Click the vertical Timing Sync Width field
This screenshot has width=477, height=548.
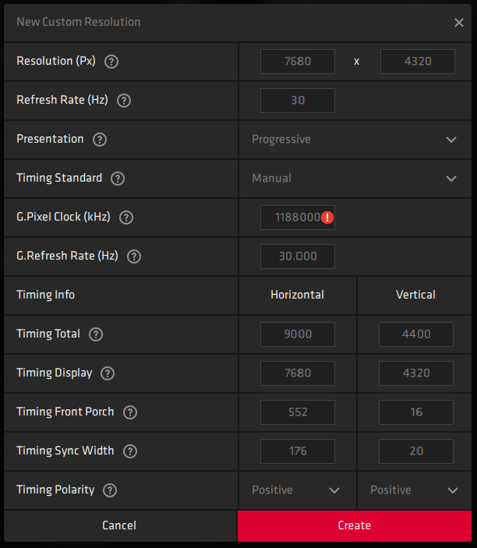click(415, 451)
